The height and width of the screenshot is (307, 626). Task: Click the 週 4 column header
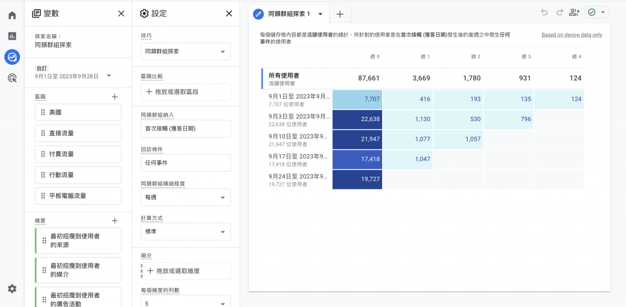(x=576, y=57)
